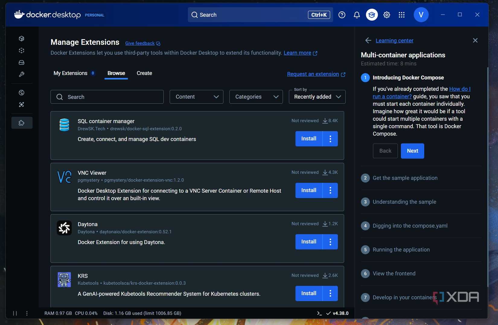The height and width of the screenshot is (325, 498).
Task: Switch to the My Extensions tab
Action: [70, 73]
